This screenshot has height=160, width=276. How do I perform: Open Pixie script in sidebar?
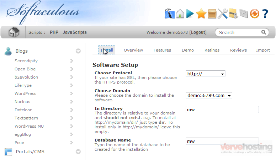19,143
